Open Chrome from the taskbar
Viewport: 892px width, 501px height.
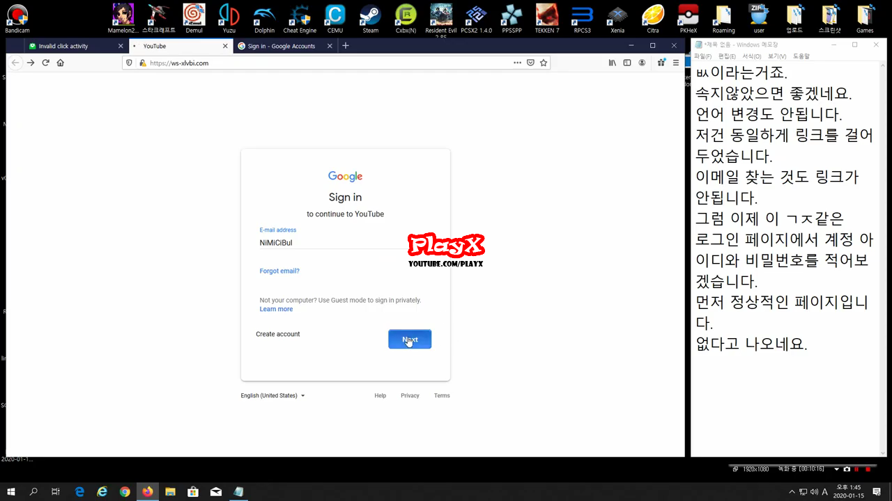coord(125,491)
